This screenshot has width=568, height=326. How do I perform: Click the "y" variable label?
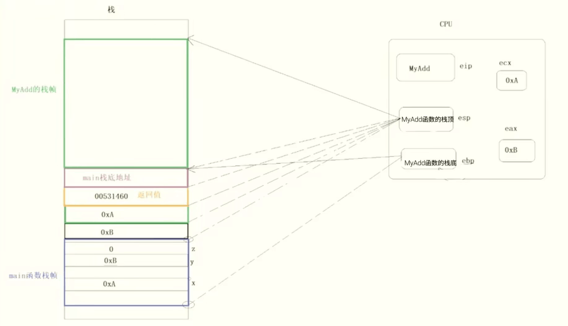point(192,262)
